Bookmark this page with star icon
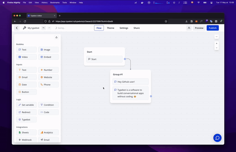The image size is (236, 152). tap(166, 21)
